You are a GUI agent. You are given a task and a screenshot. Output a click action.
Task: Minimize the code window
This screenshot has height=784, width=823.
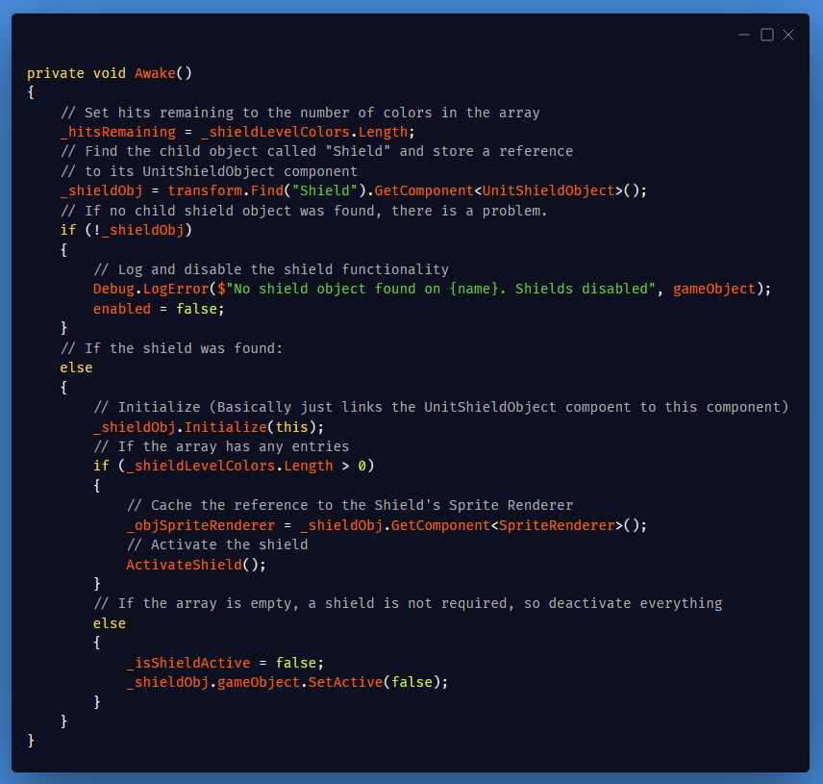[x=744, y=36]
